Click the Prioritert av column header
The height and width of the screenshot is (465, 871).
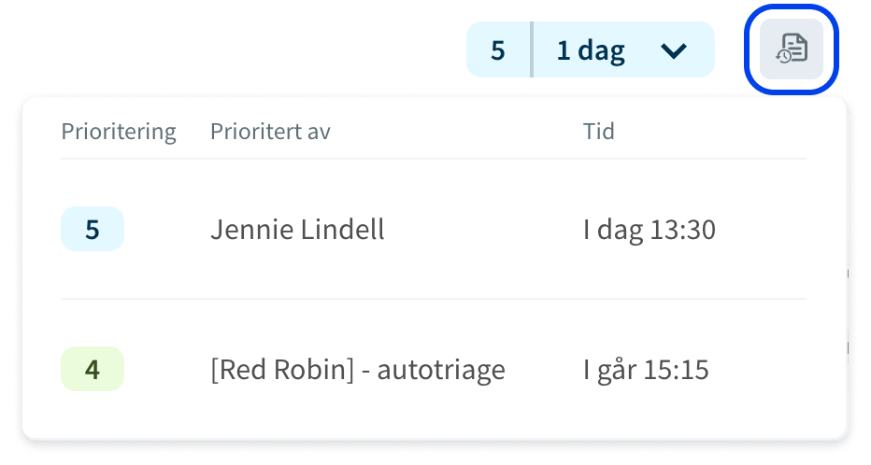pyautogui.click(x=270, y=132)
